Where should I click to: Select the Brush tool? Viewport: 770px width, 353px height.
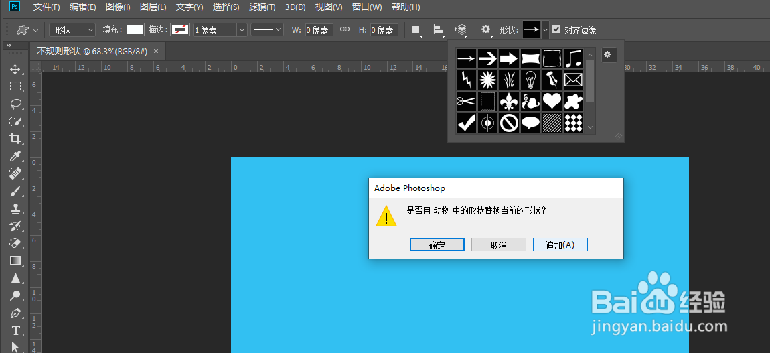[15, 191]
